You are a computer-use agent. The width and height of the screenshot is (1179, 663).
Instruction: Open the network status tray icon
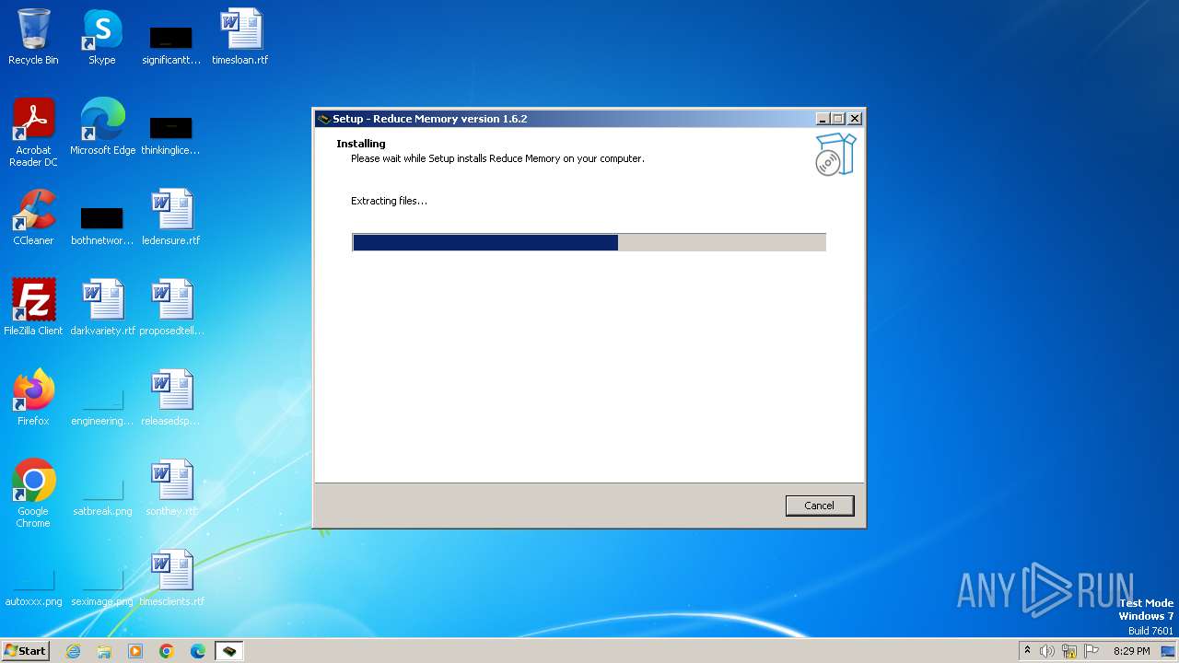(x=1069, y=651)
